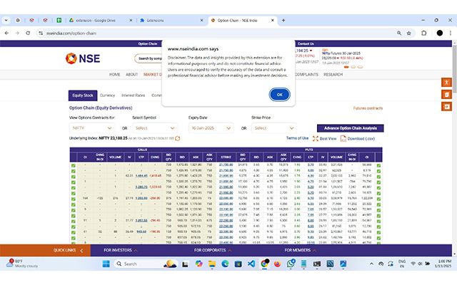Click the OK button in the disclaimer dialog
Image resolution: width=457 pixels, height=285 pixels.
point(279,95)
